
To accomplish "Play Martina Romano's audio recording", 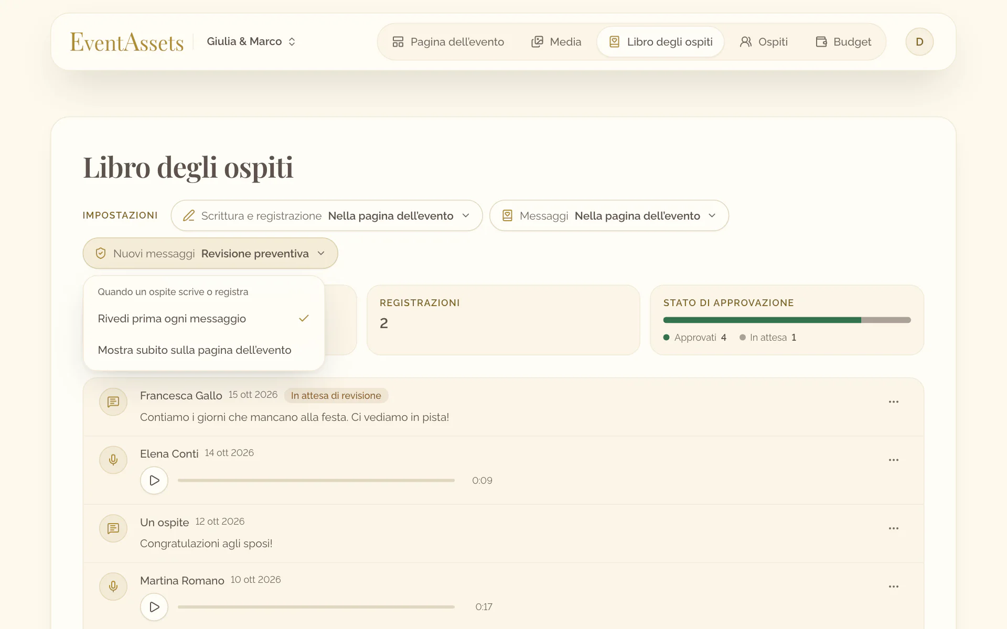I will coord(154,606).
